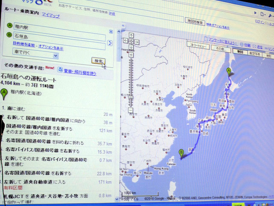Screen dimensions: 274x206
Task: Click the アンケートに答えよう! link
Action: pyautogui.click(x=223, y=41)
